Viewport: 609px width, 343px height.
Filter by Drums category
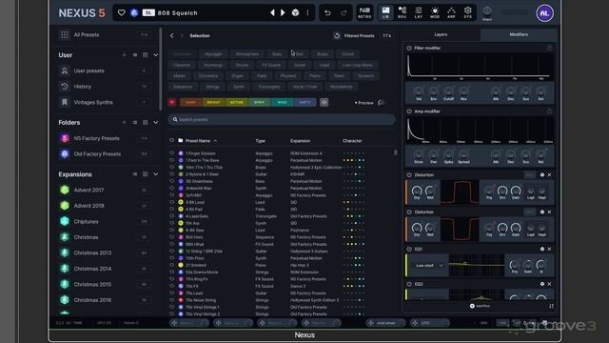pyautogui.click(x=242, y=65)
